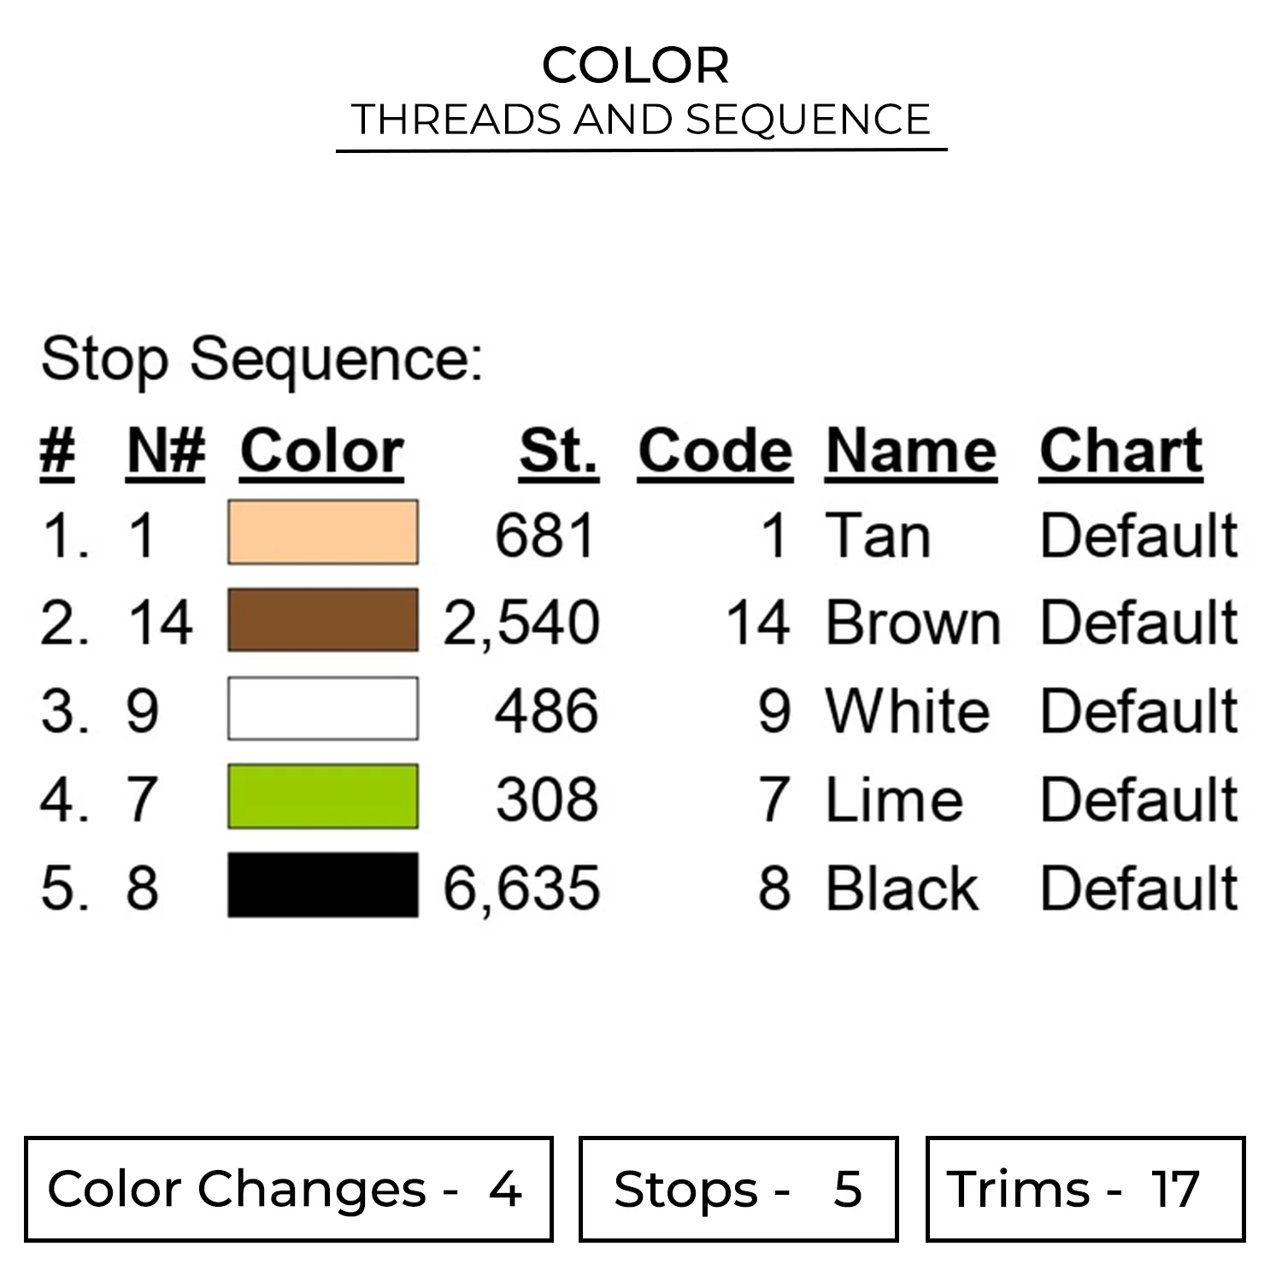Select the 6,635 stitch count for Black
This screenshot has height=1282, width=1282.
(x=521, y=887)
